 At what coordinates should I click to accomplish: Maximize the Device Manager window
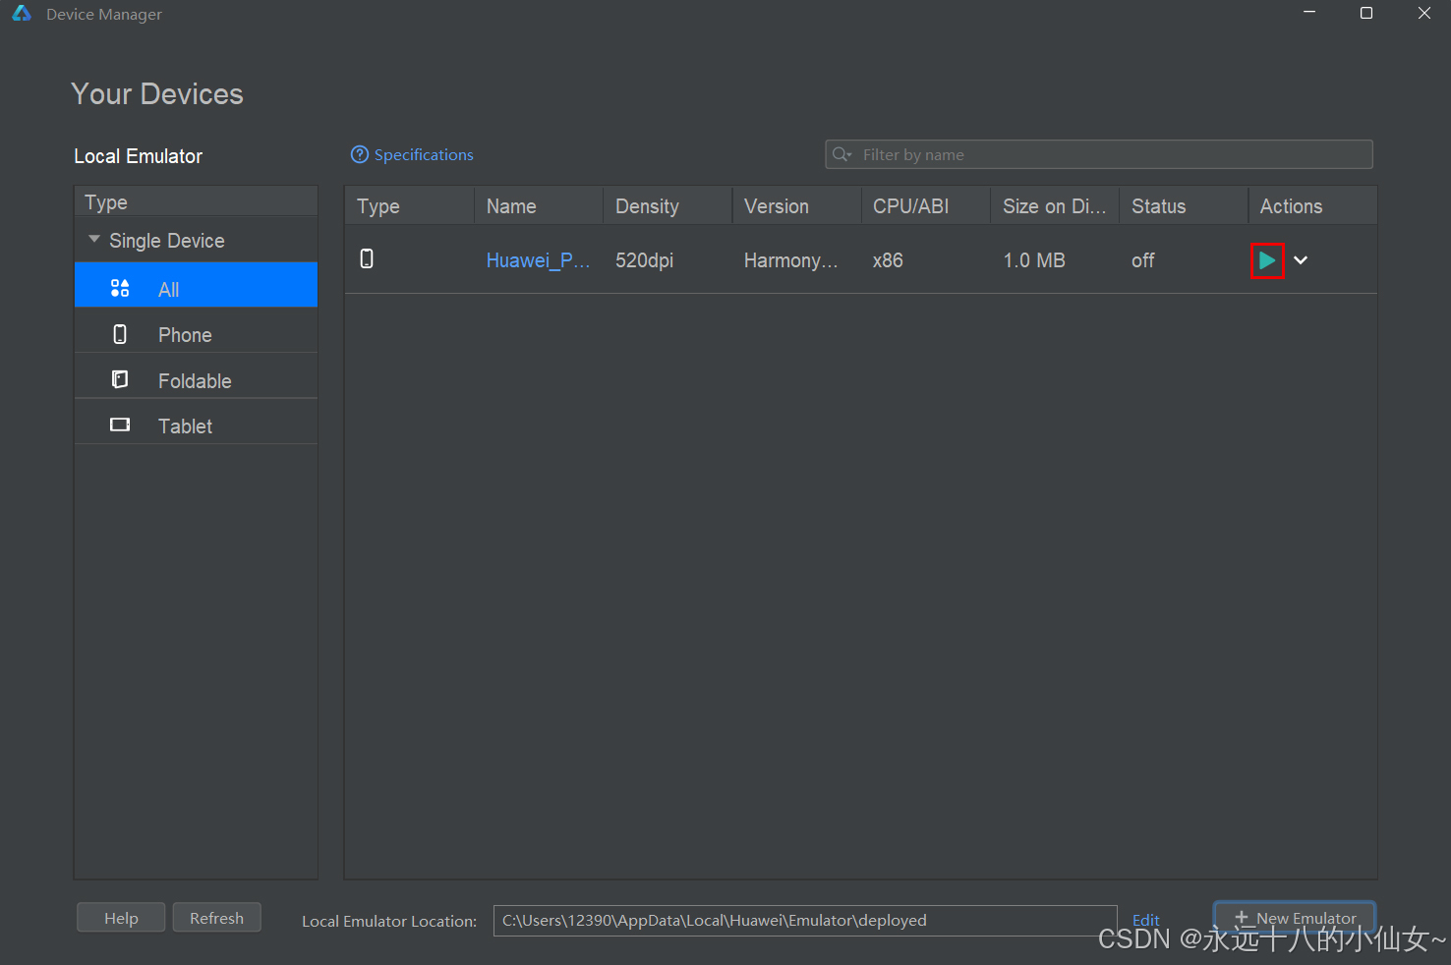tap(1366, 13)
